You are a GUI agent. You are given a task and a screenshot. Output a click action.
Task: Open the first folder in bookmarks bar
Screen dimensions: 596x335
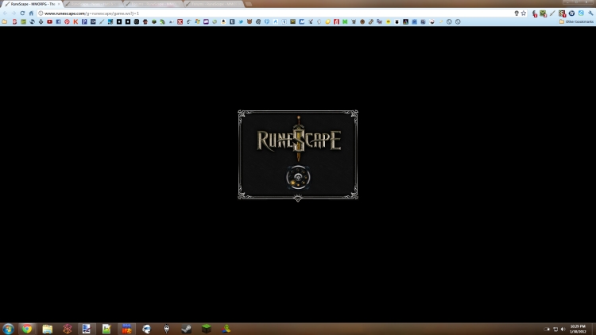5,21
